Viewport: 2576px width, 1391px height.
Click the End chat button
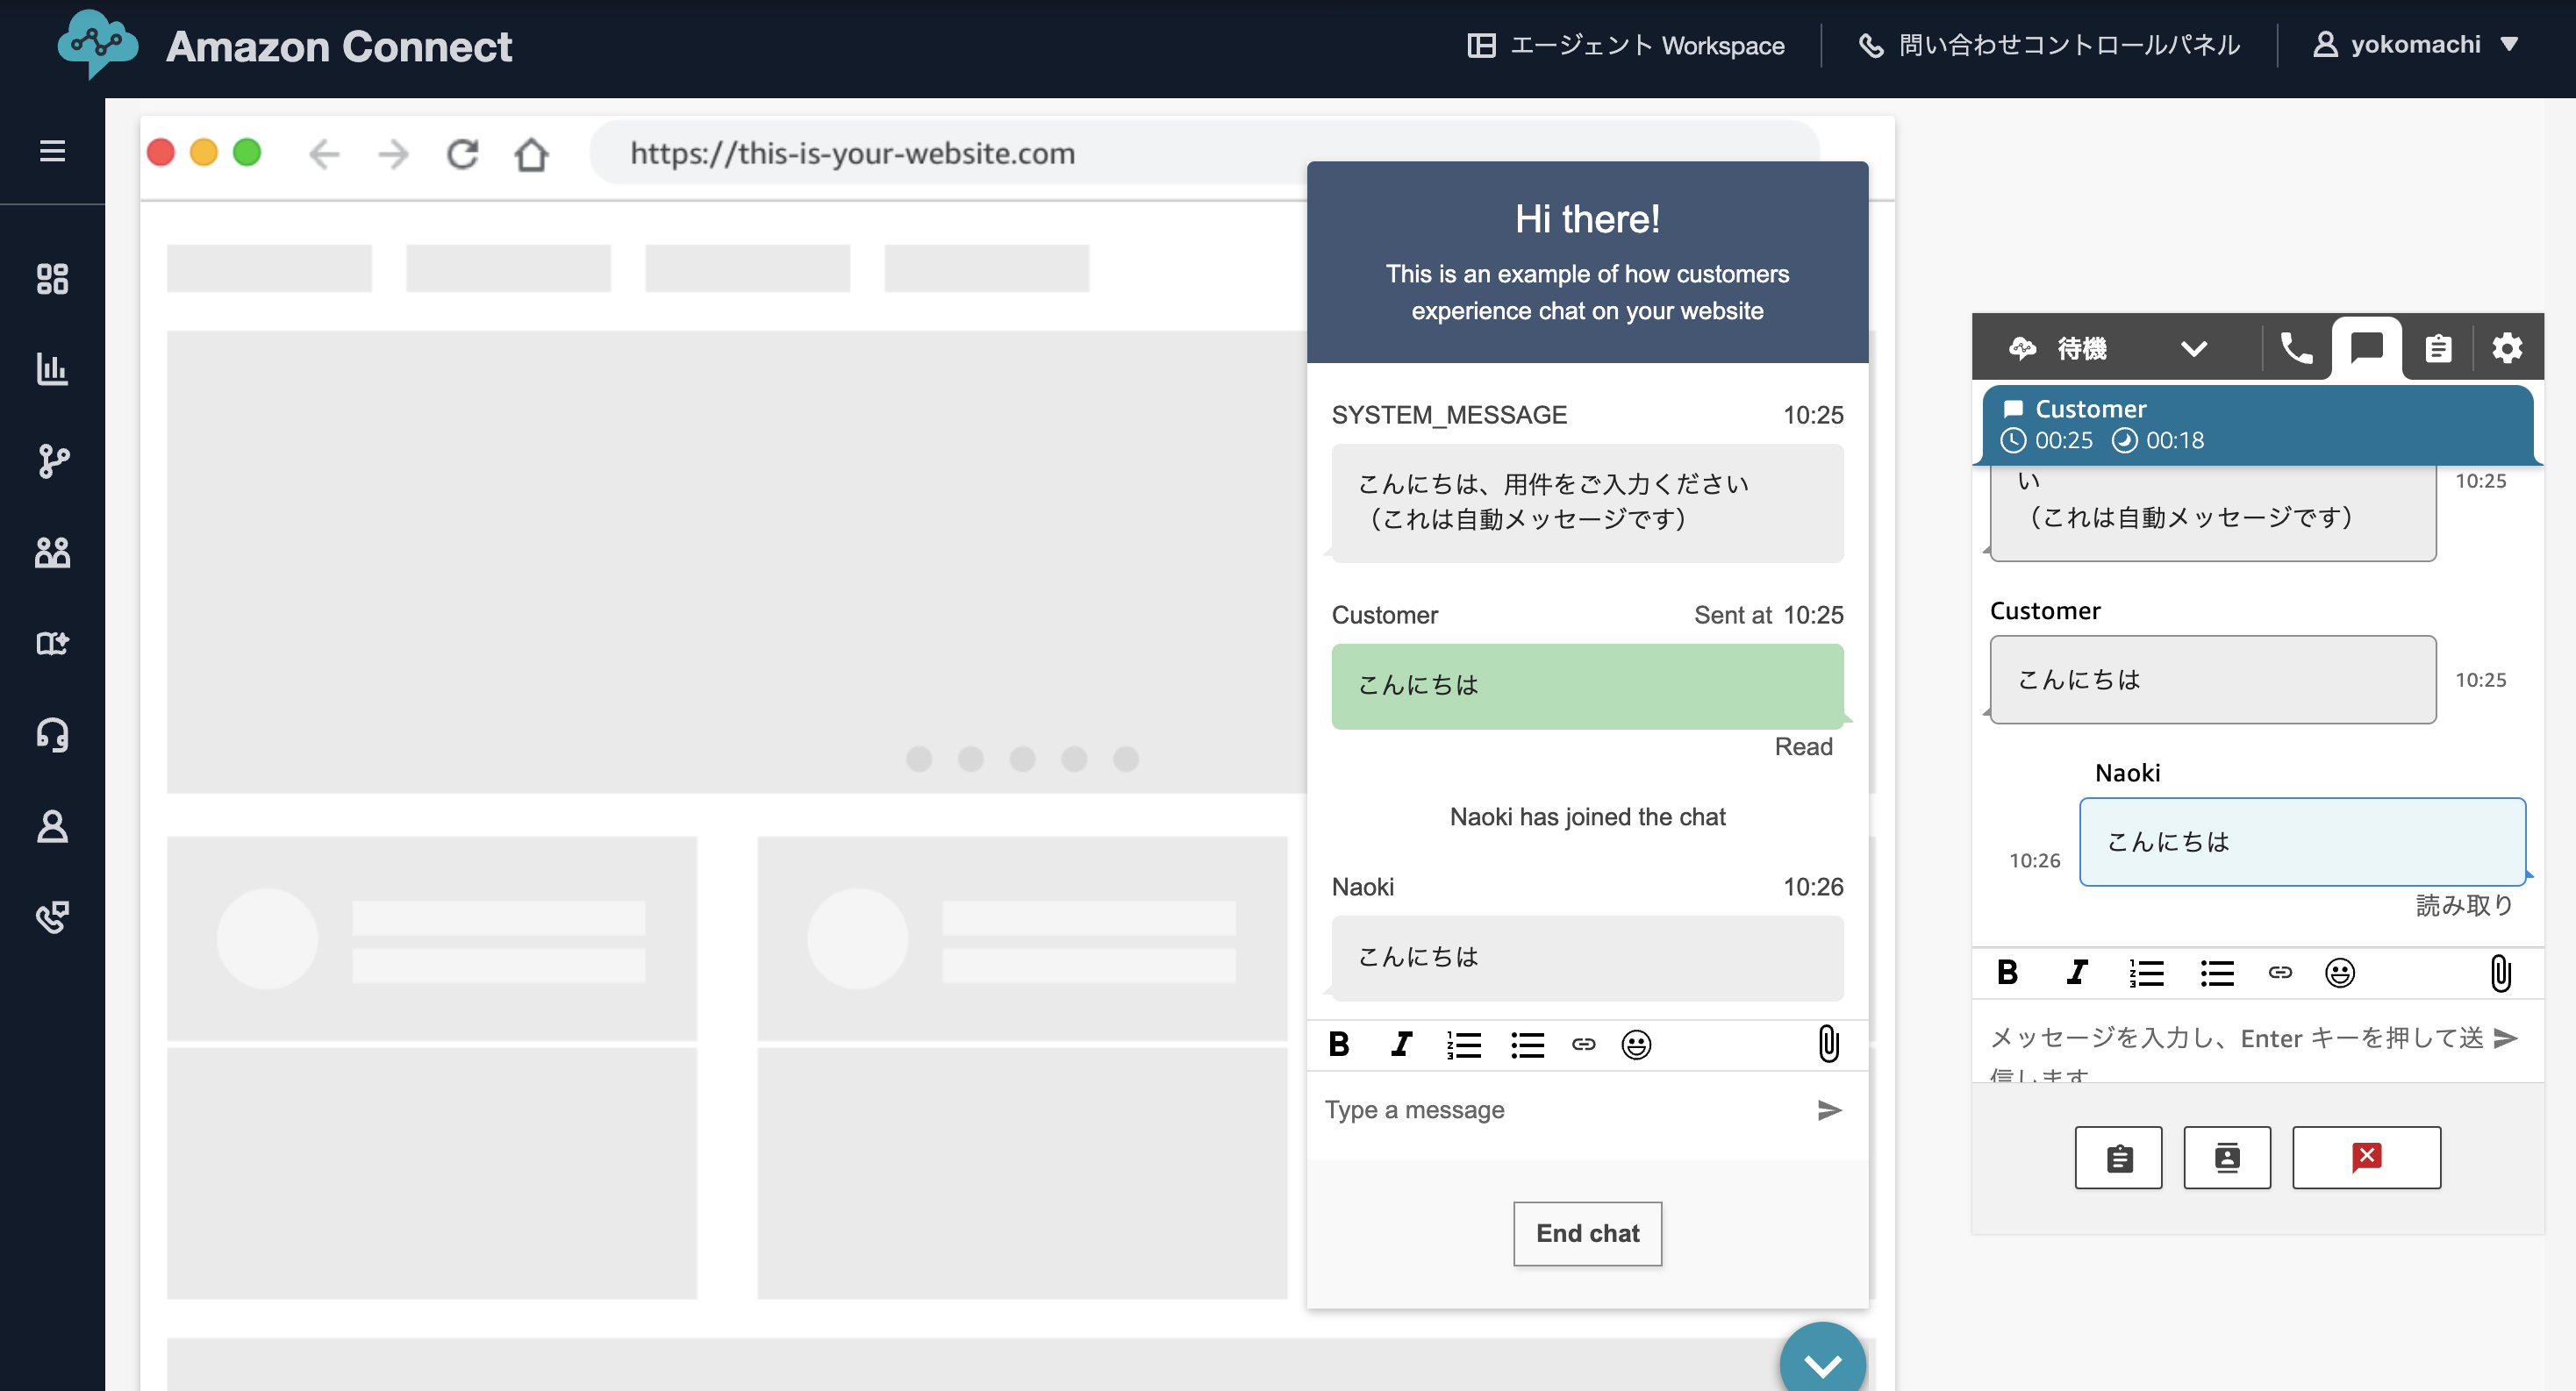pyautogui.click(x=1587, y=1233)
